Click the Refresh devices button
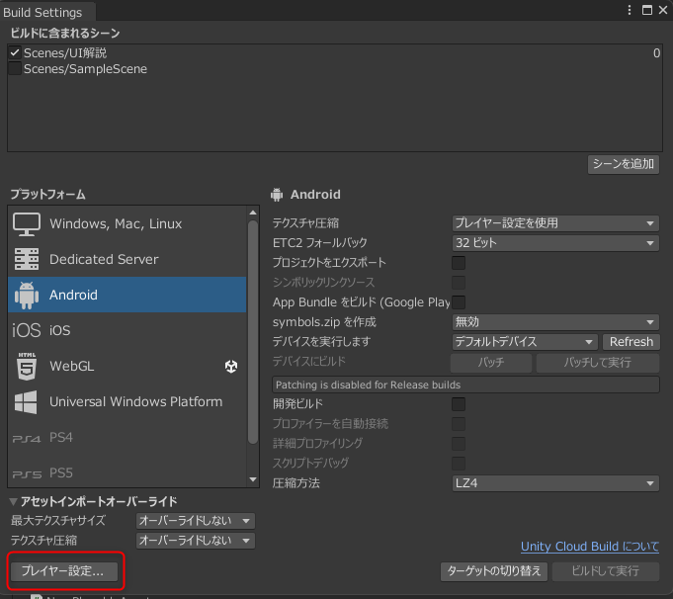This screenshot has width=673, height=599. (631, 342)
